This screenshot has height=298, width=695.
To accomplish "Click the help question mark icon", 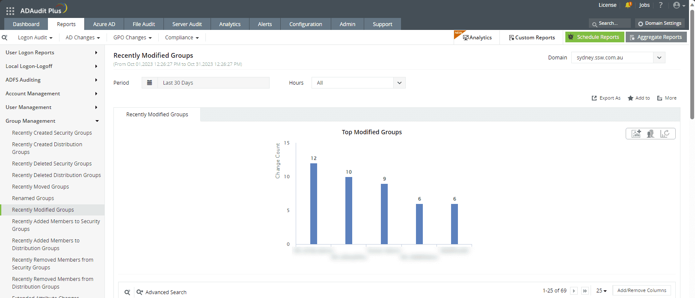I will point(661,5).
